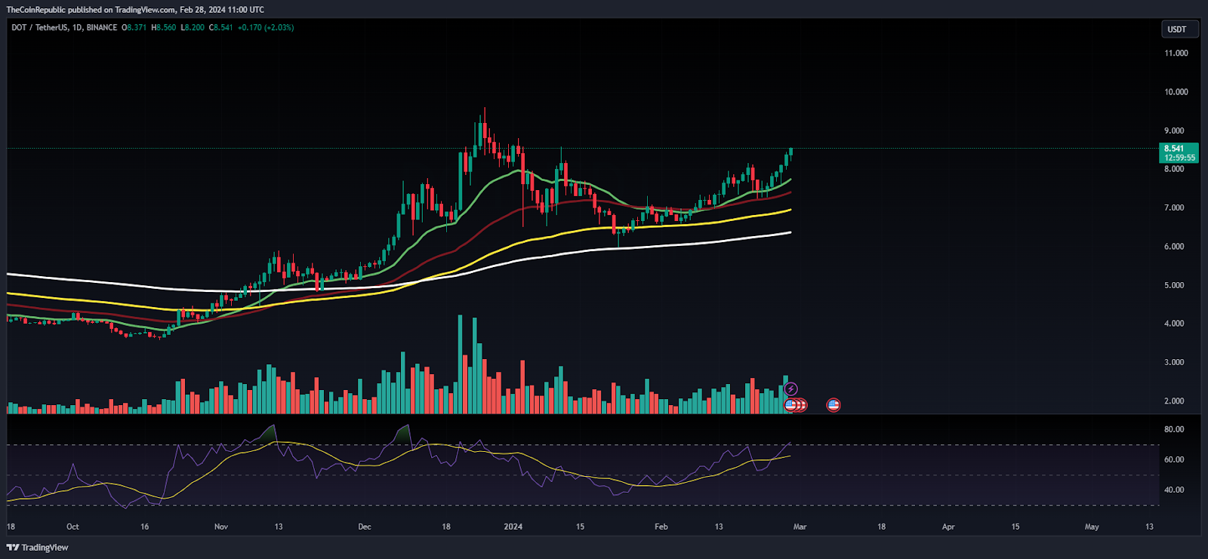This screenshot has width=1208, height=559.
Task: Click the Nov label on time axis
Action: coord(221,527)
